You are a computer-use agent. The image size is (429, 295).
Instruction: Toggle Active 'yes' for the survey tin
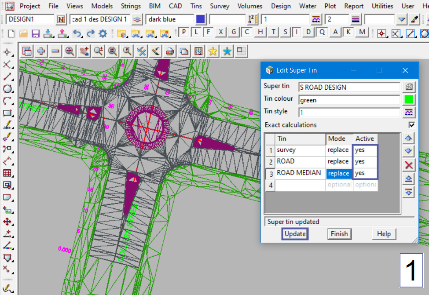click(x=365, y=150)
